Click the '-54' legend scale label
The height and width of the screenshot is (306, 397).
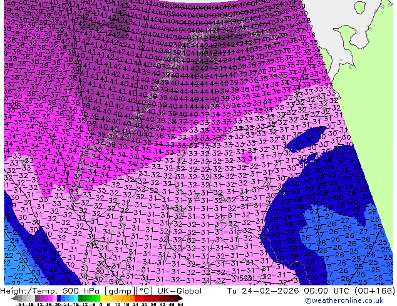pyautogui.click(x=20, y=304)
